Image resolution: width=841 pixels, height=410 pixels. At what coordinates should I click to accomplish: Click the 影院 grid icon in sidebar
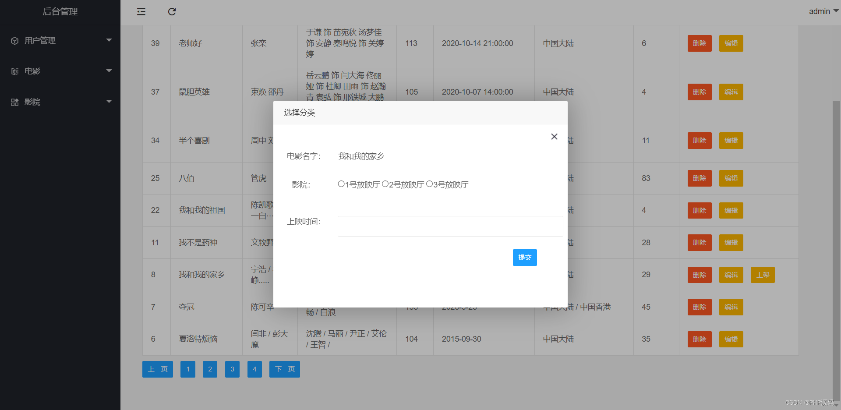pos(15,102)
